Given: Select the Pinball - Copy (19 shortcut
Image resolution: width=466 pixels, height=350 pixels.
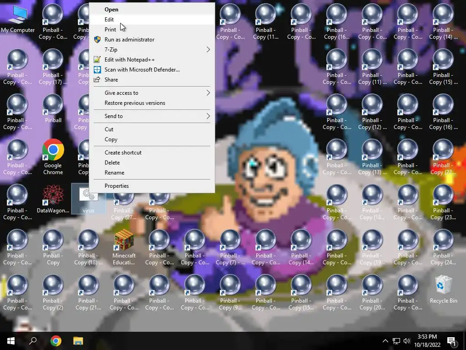Looking at the screenshot, I should 372,247.
